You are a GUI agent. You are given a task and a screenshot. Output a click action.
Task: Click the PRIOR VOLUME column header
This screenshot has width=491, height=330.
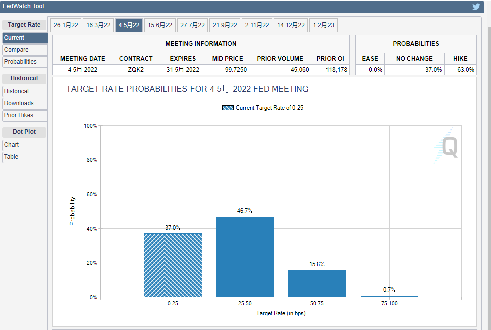[x=280, y=59]
